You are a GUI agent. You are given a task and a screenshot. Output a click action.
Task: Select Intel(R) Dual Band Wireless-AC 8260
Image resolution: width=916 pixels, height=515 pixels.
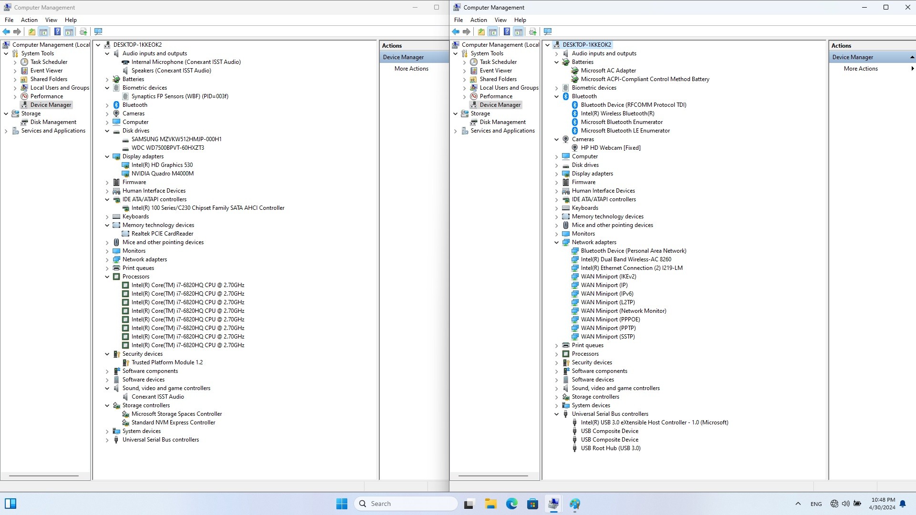point(626,259)
